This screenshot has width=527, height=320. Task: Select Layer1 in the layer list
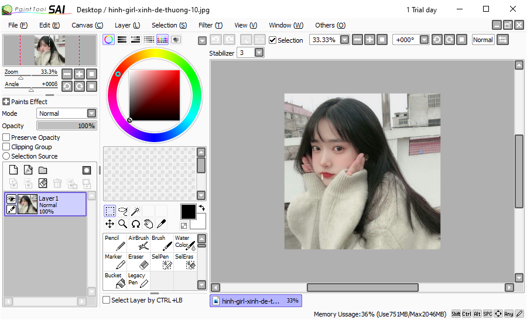(x=46, y=204)
